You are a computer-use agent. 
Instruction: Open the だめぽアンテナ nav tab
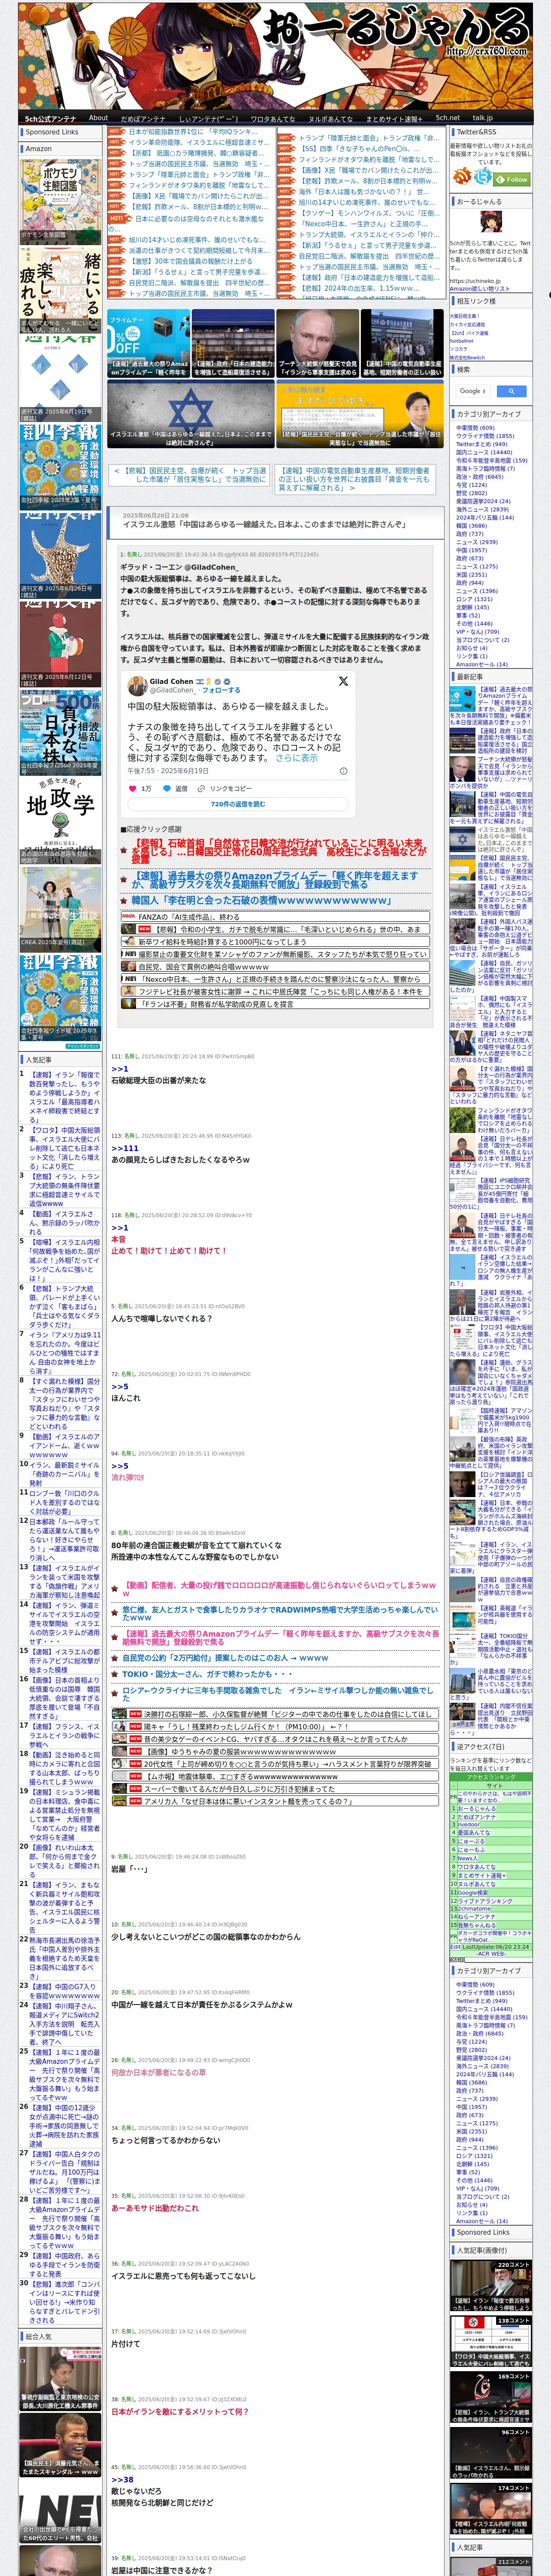[143, 118]
